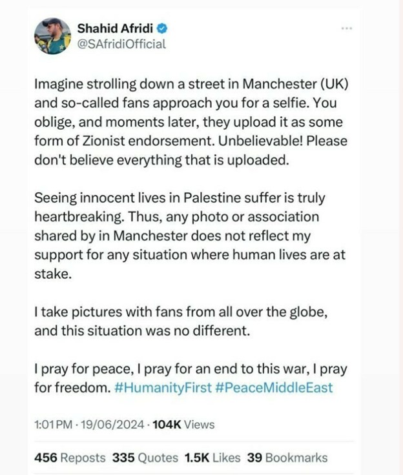Open the three-dot more options menu
The height and width of the screenshot is (475, 403).
tap(347, 28)
